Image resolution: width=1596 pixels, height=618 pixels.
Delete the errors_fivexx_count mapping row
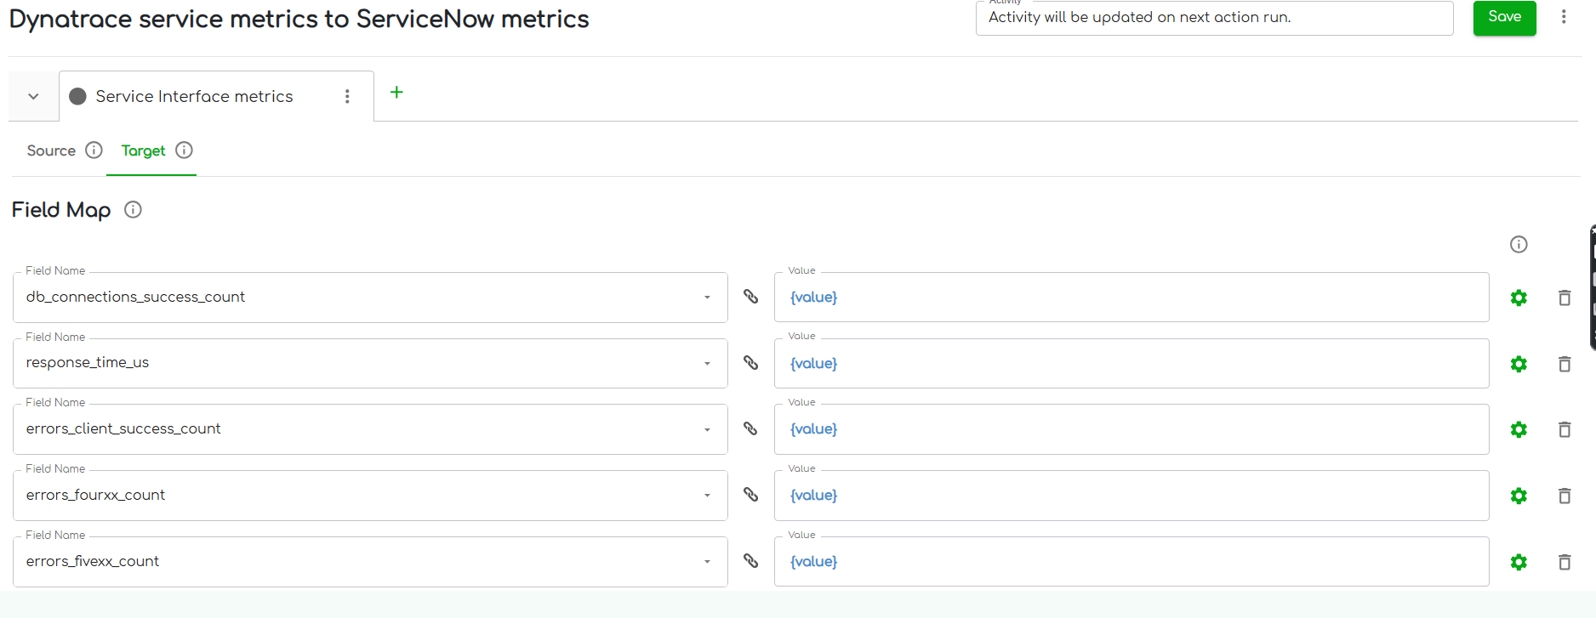pyautogui.click(x=1565, y=562)
